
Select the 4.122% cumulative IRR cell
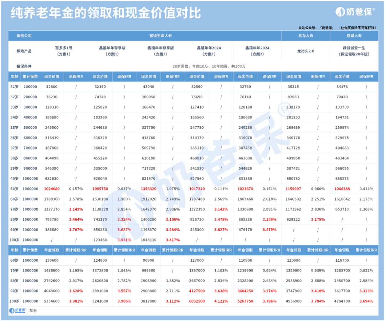click(221, 301)
